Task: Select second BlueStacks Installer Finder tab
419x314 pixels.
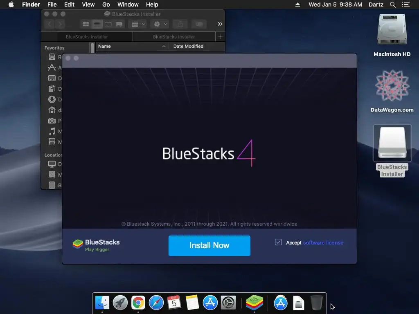Action: click(174, 37)
